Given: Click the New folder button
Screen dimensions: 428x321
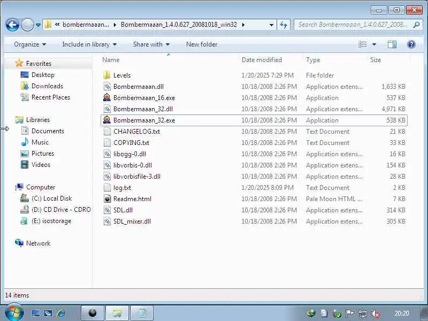Looking at the screenshot, I should click(x=202, y=44).
